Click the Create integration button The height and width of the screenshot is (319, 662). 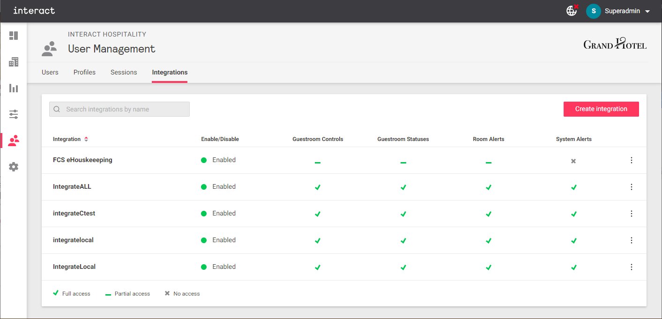click(x=601, y=109)
